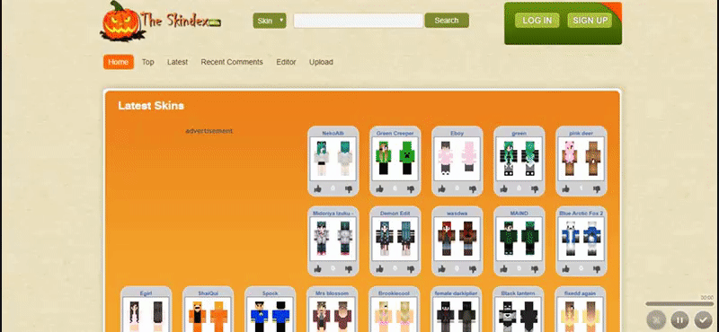719x332 pixels.
Task: Open the Recent Comments tab
Action: point(232,62)
